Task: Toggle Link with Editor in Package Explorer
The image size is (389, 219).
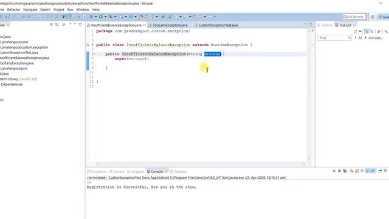Action: pos(57,24)
